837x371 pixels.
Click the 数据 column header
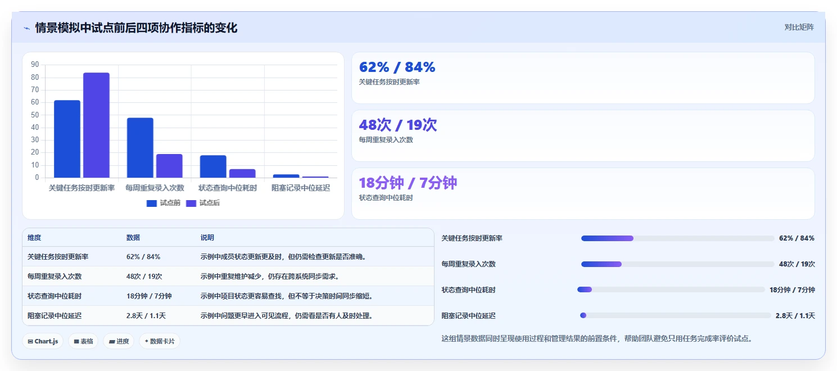click(133, 238)
